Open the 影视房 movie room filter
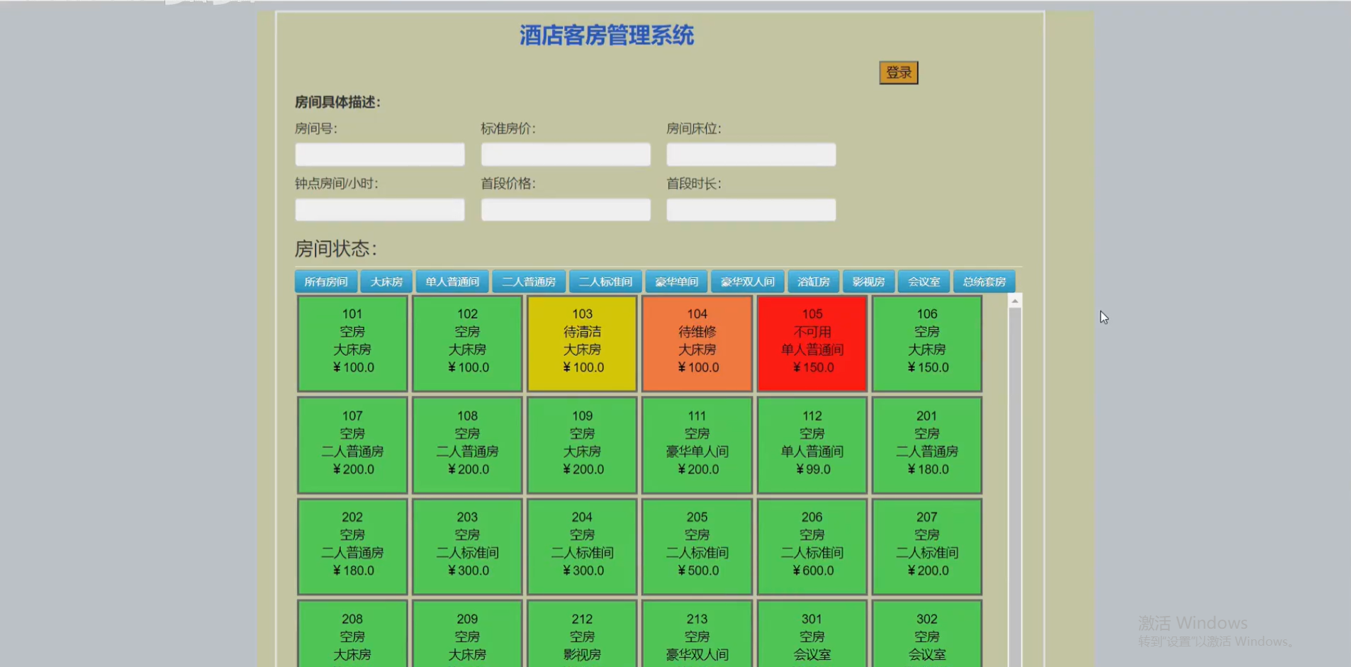 point(868,281)
